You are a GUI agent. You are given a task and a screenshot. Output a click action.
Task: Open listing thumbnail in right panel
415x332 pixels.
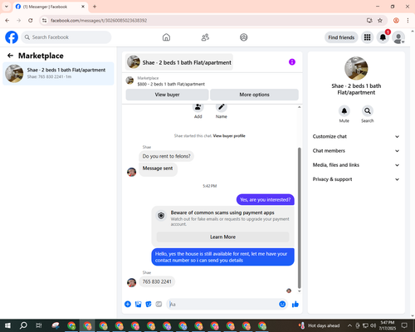click(x=356, y=68)
